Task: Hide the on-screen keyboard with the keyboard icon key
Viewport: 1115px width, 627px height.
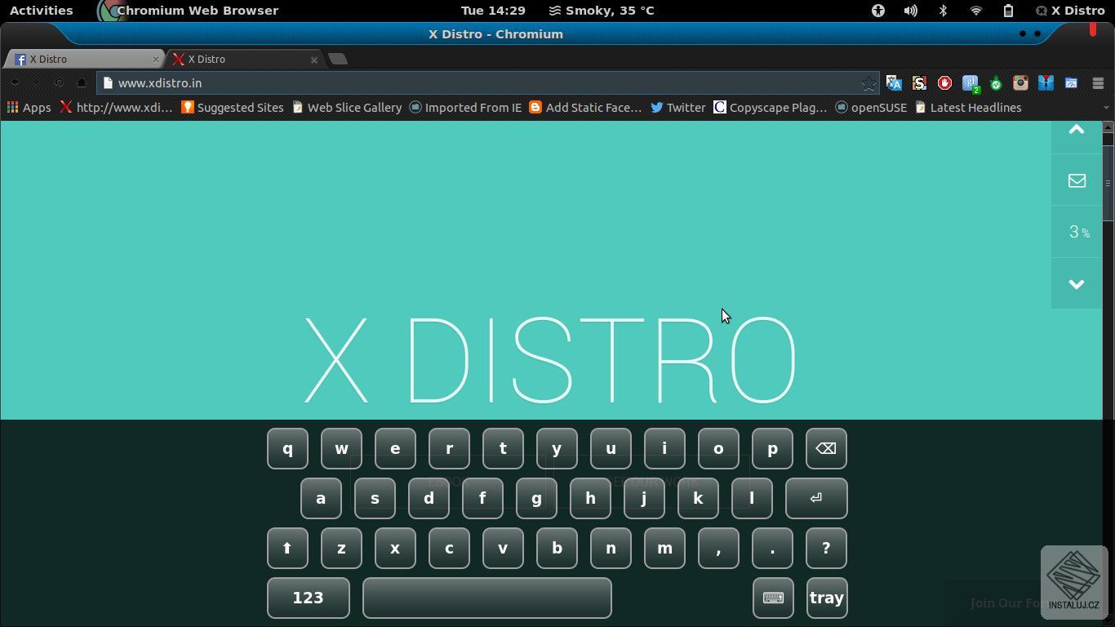Action: (773, 598)
